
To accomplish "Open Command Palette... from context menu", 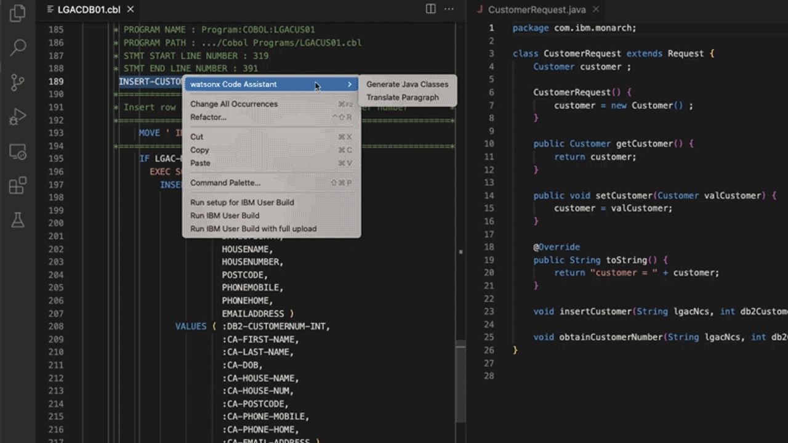I will click(225, 183).
